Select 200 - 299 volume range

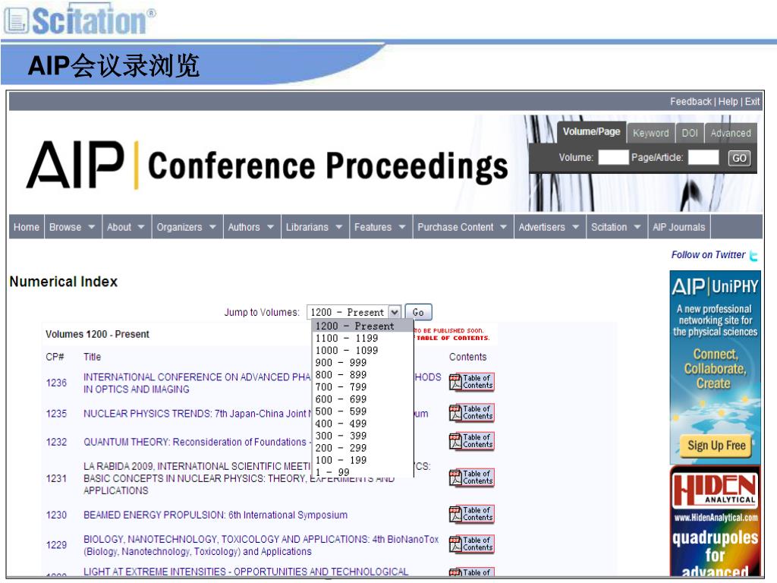(363, 448)
